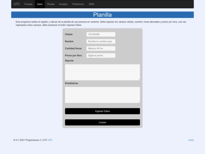Click into the Nombre input field
This screenshot has height=154, width=205.
(101, 41)
